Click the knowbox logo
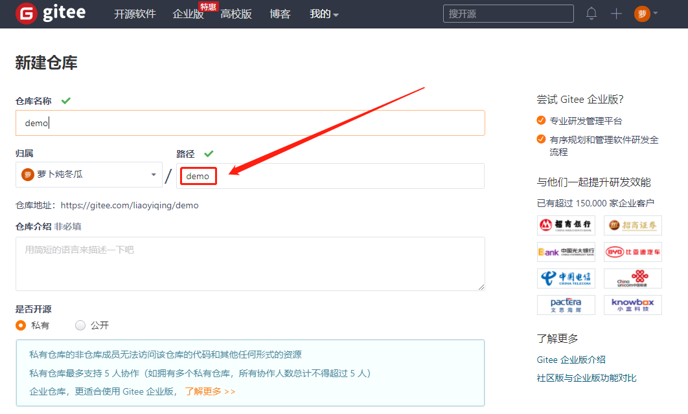 pyautogui.click(x=633, y=305)
